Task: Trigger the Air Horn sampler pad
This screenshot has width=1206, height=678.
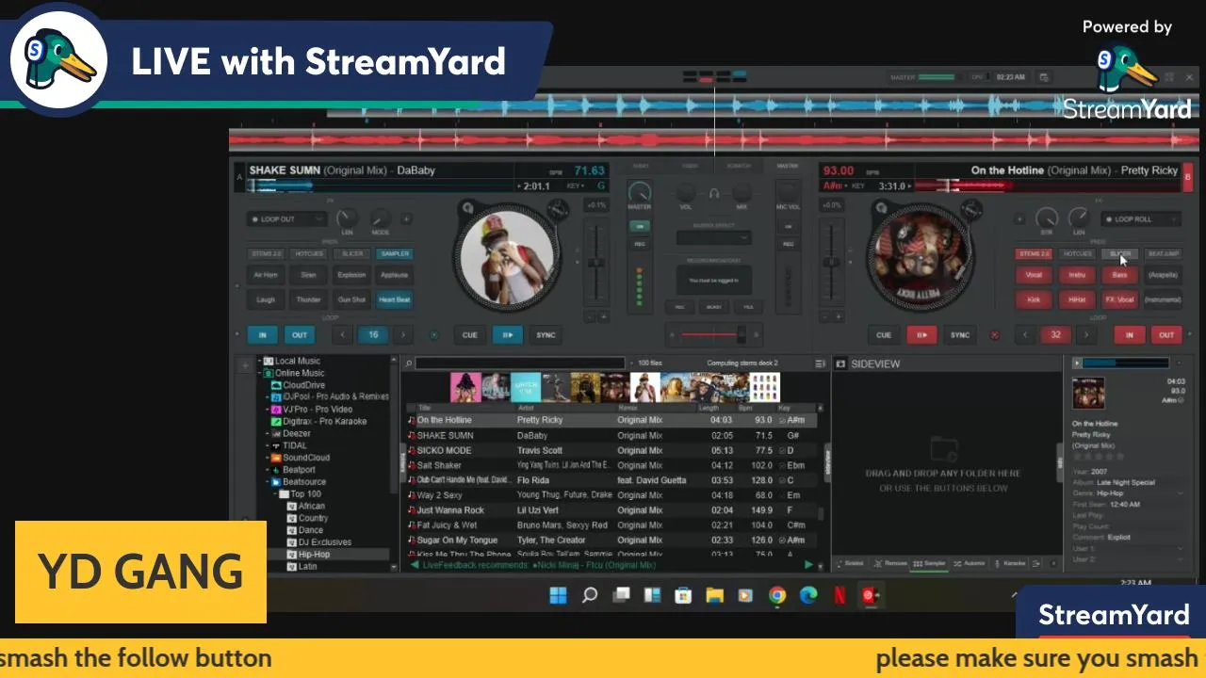Action: (x=266, y=275)
